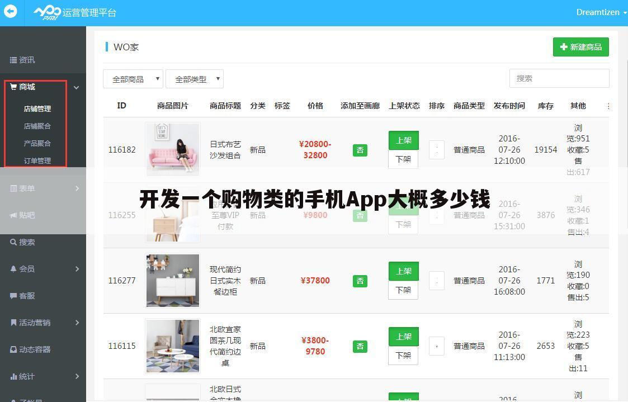The height and width of the screenshot is (402, 628).
Task: Open the round coffee table thumbnail
Action: pos(173,346)
